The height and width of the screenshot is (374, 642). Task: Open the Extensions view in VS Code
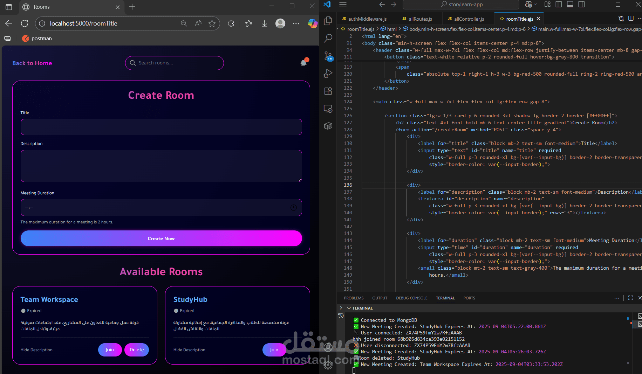(x=328, y=91)
